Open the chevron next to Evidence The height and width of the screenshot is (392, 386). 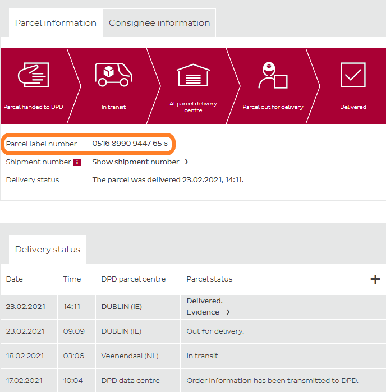tap(228, 312)
